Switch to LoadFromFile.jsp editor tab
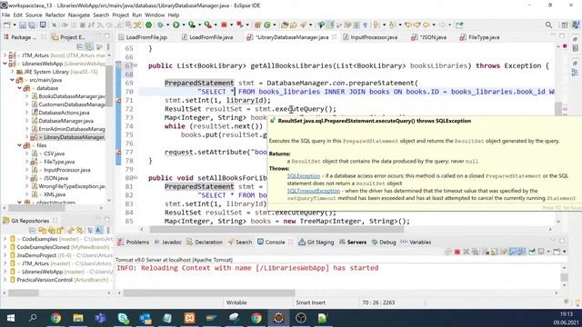Viewport: 582px width, 327px height. (143, 37)
